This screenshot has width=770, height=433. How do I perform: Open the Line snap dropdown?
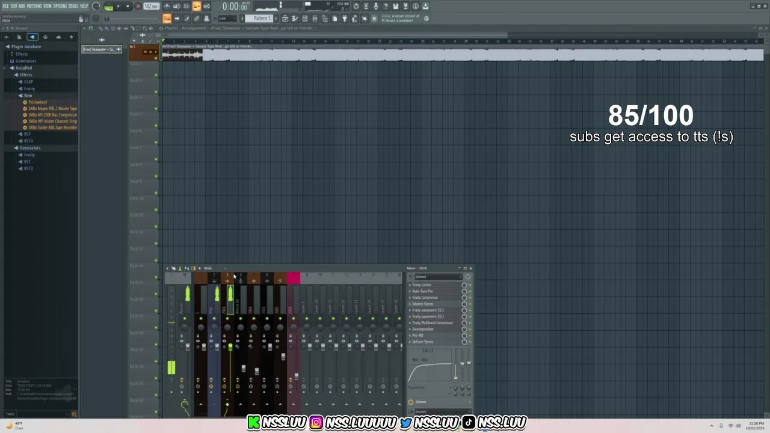tap(228, 19)
